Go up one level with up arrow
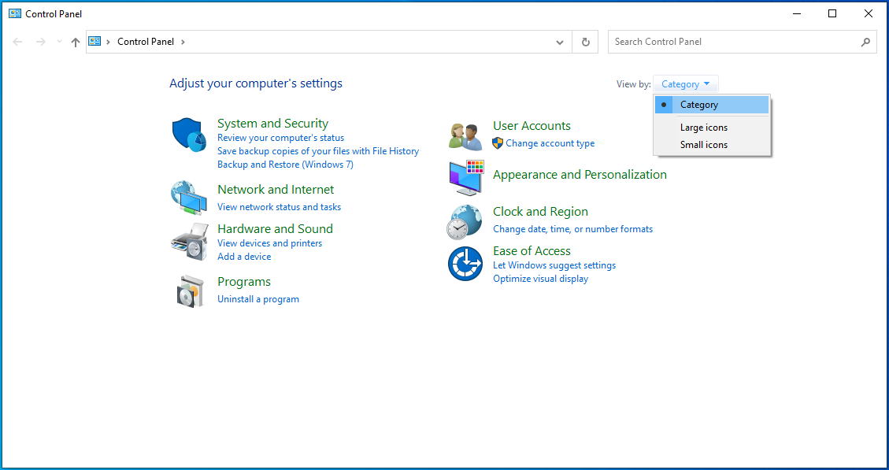This screenshot has width=889, height=470. 76,43
